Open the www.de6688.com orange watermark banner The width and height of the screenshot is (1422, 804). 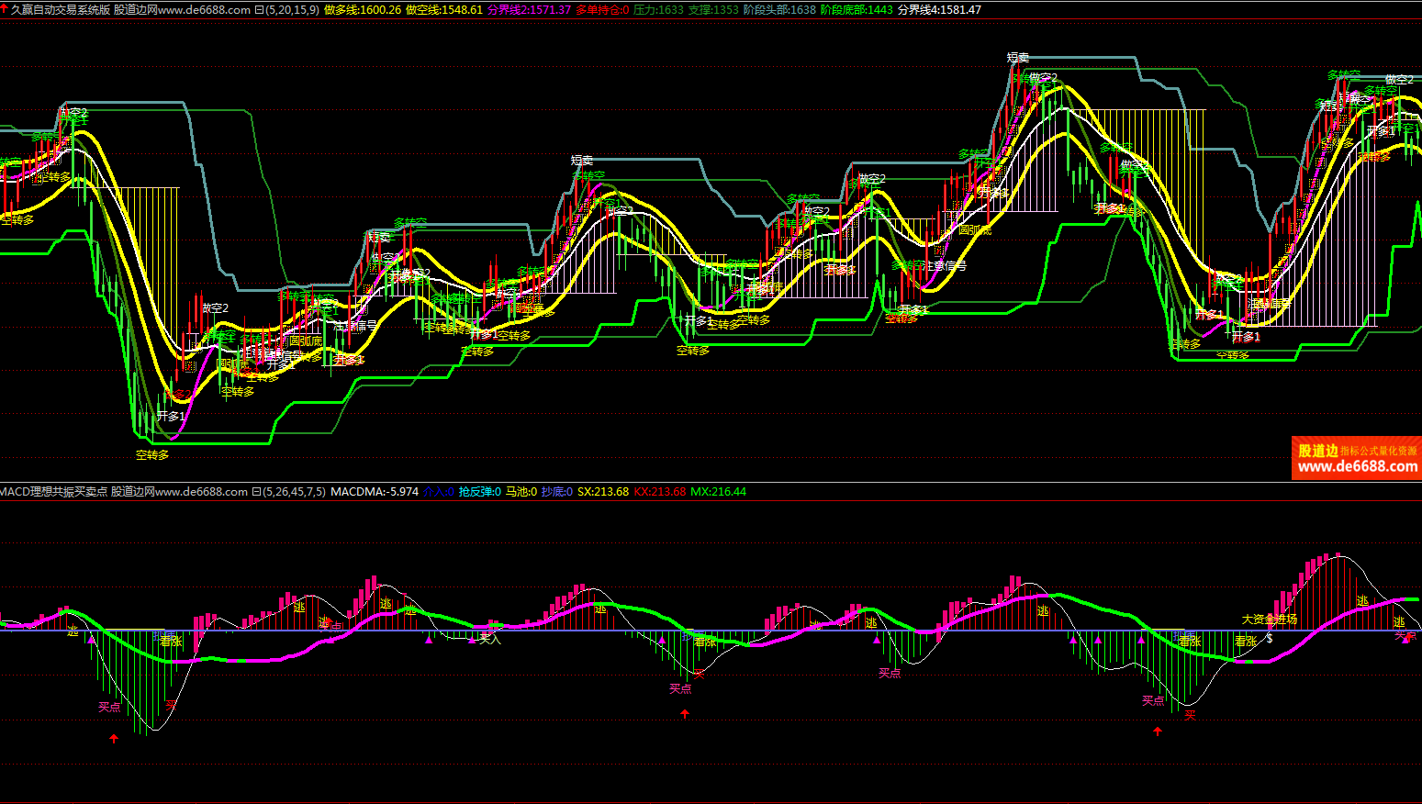pyautogui.click(x=1356, y=458)
